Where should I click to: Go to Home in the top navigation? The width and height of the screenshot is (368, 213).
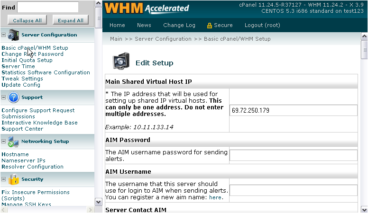117,26
